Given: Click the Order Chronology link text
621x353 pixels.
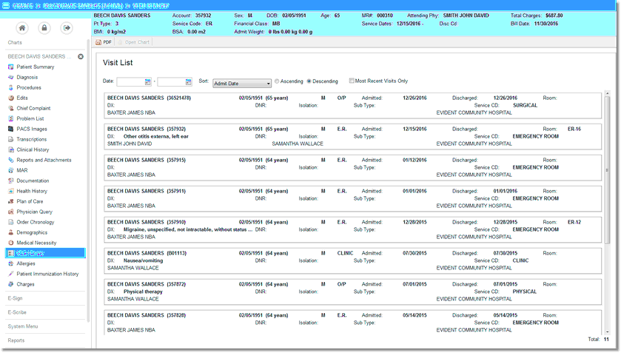Looking at the screenshot, I should tap(36, 222).
